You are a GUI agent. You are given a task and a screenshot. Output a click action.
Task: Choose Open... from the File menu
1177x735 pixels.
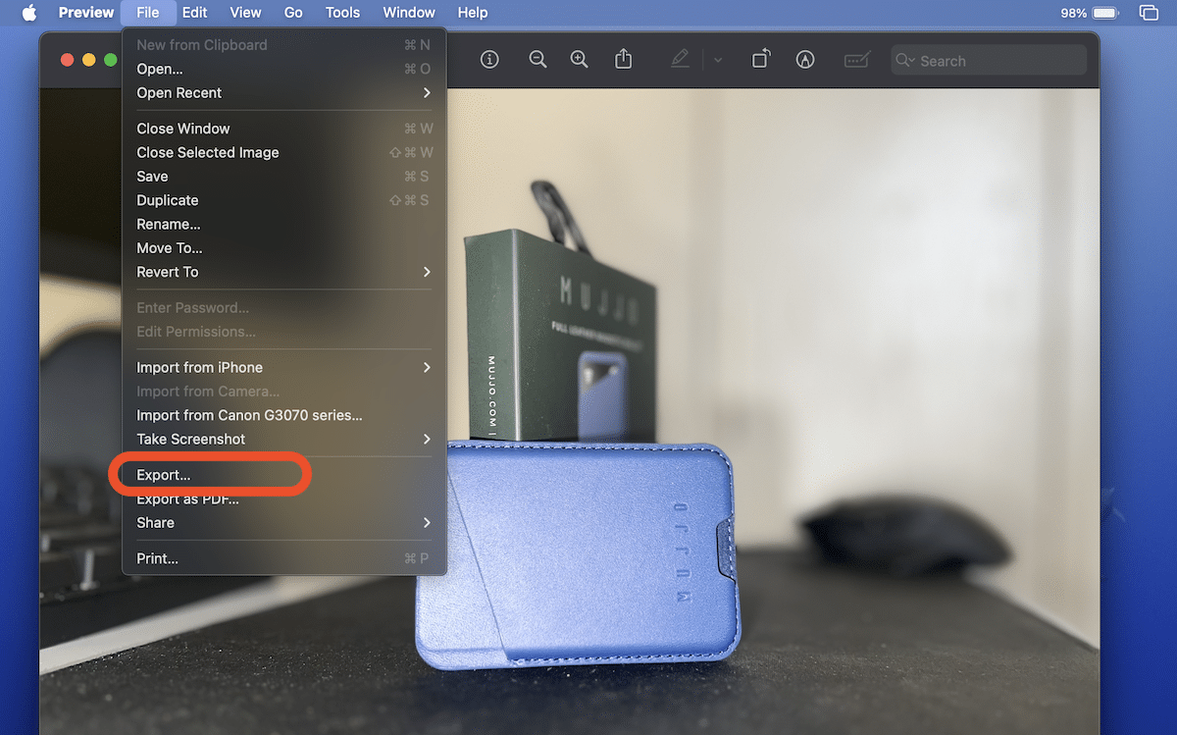pos(284,69)
